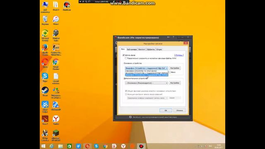The width and height of the screenshot is (265, 149).
Task: Switch to the Опции tab
Action: click(x=159, y=49)
